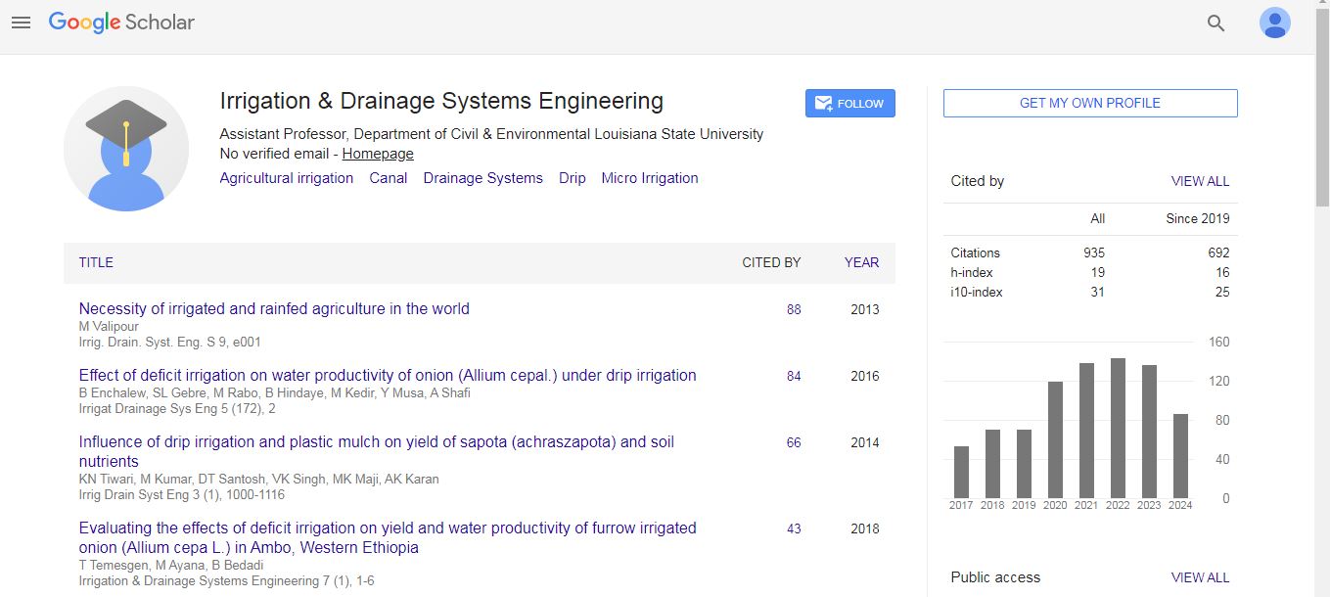The height and width of the screenshot is (597, 1330).
Task: Click the 2022 citations bar in chart
Action: tap(1118, 428)
